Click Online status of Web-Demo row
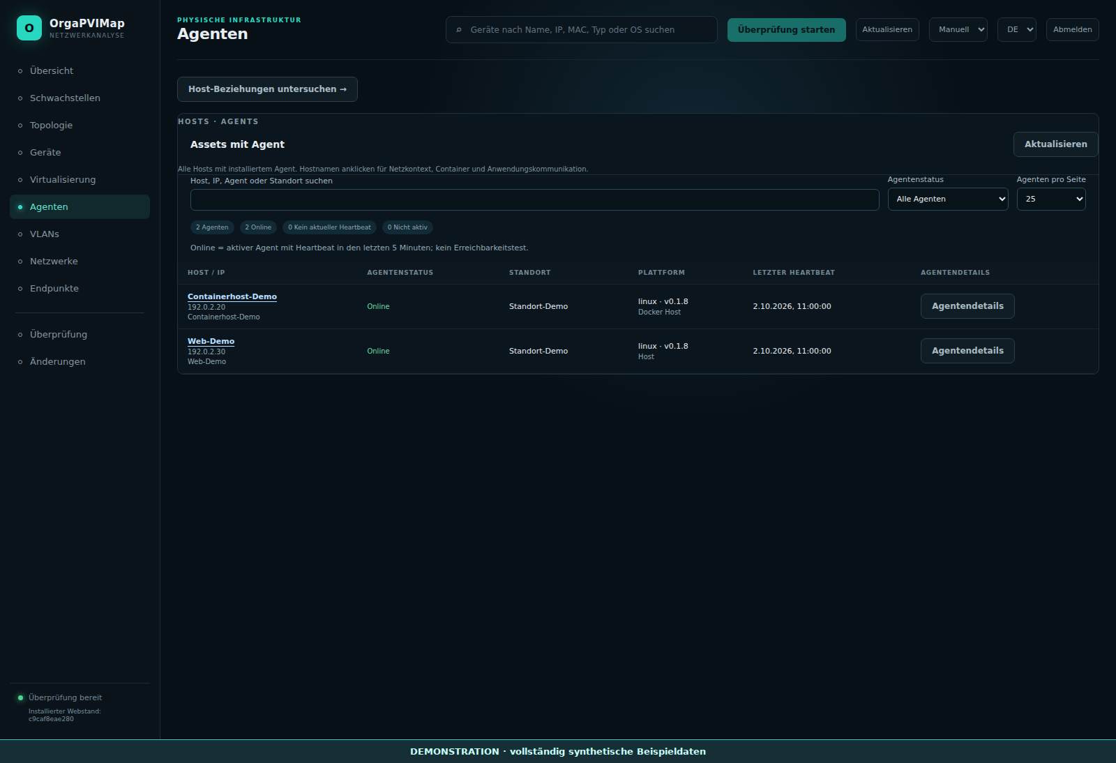The height and width of the screenshot is (763, 1116). pos(378,351)
